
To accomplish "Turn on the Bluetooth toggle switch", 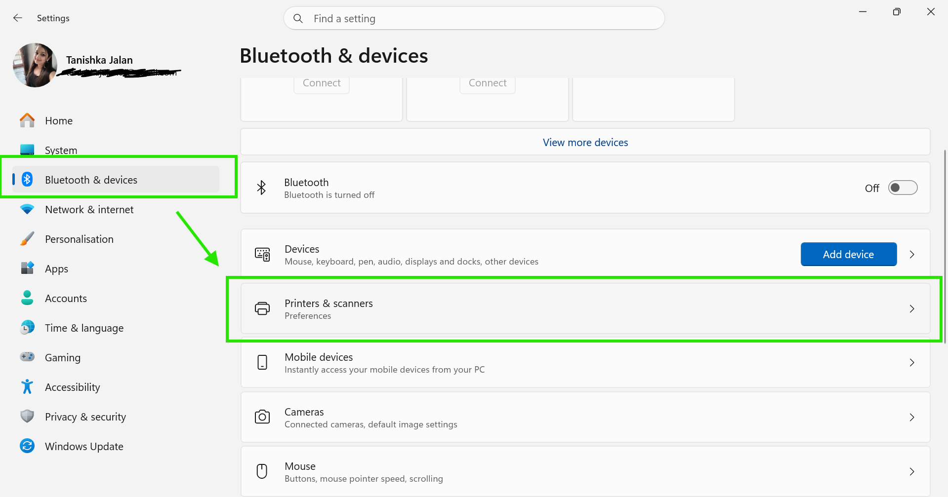I will pos(903,188).
